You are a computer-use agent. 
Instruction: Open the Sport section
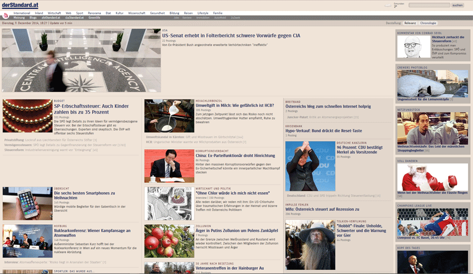(80, 13)
